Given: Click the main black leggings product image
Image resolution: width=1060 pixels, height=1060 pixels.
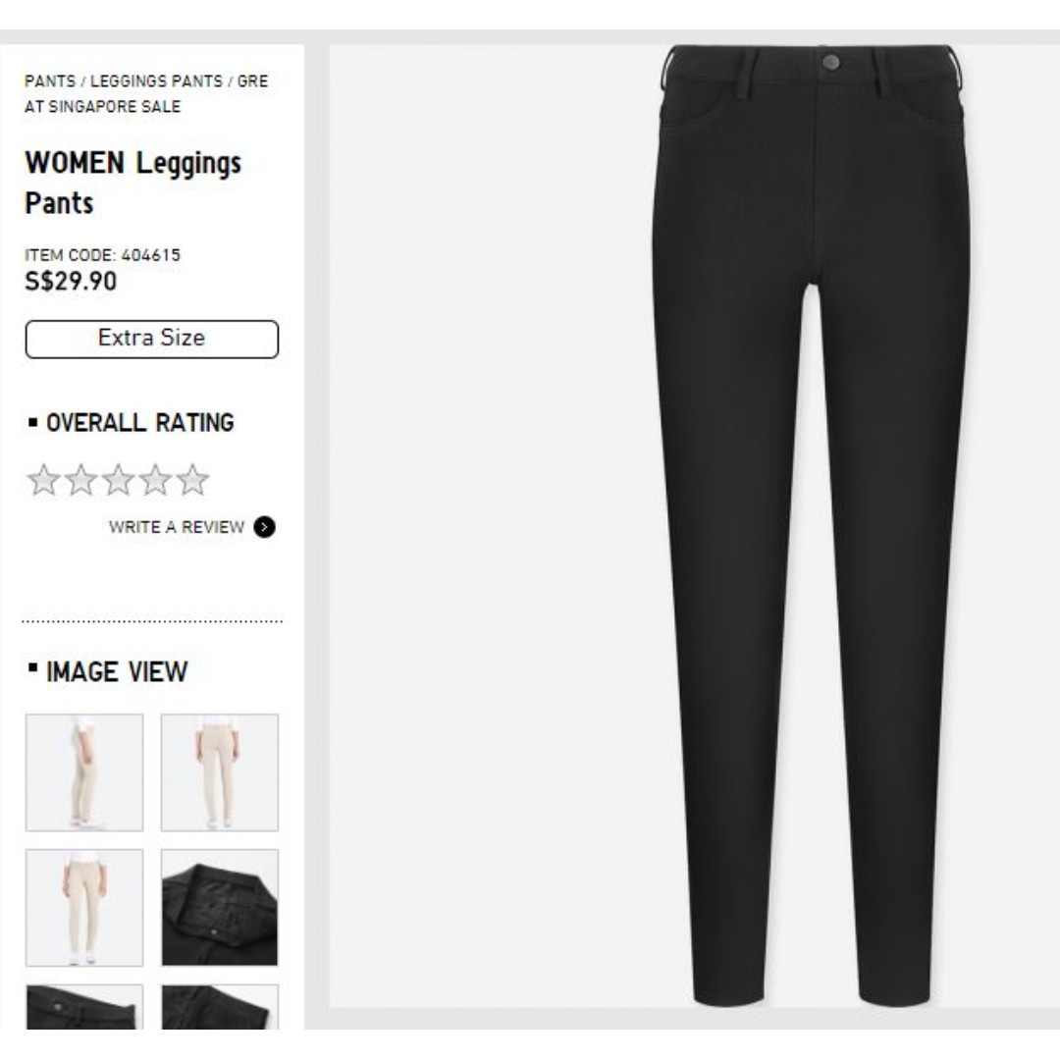Looking at the screenshot, I should [812, 525].
